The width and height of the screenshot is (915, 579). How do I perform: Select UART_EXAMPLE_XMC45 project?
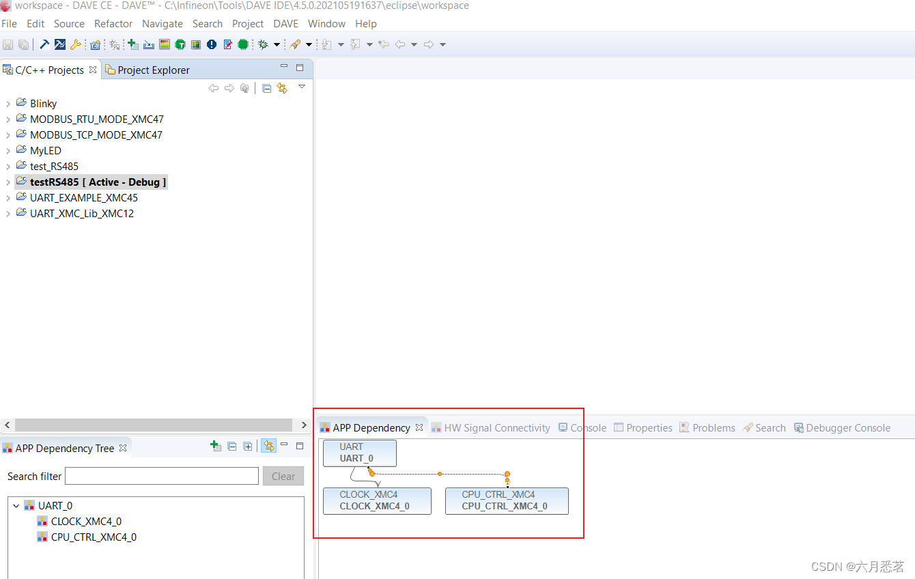[x=83, y=198]
